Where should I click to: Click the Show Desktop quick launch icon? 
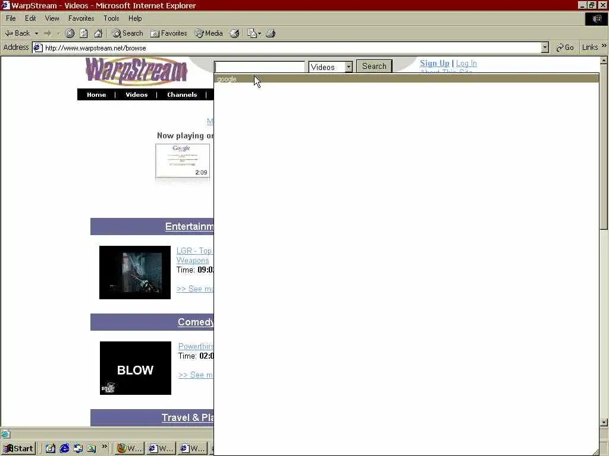click(x=50, y=449)
